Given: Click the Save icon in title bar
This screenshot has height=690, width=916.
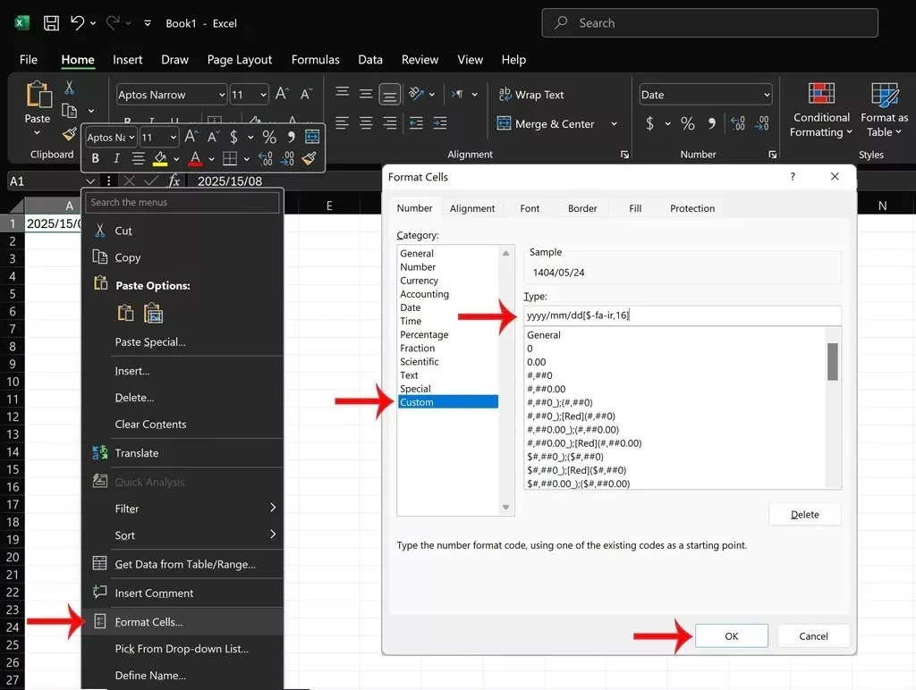Looking at the screenshot, I should [x=51, y=22].
